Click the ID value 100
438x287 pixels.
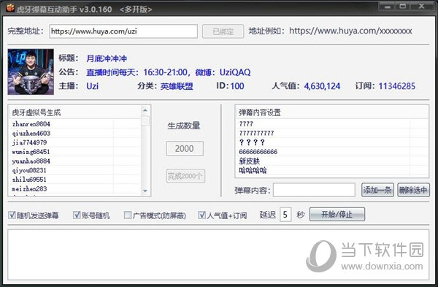click(x=237, y=86)
